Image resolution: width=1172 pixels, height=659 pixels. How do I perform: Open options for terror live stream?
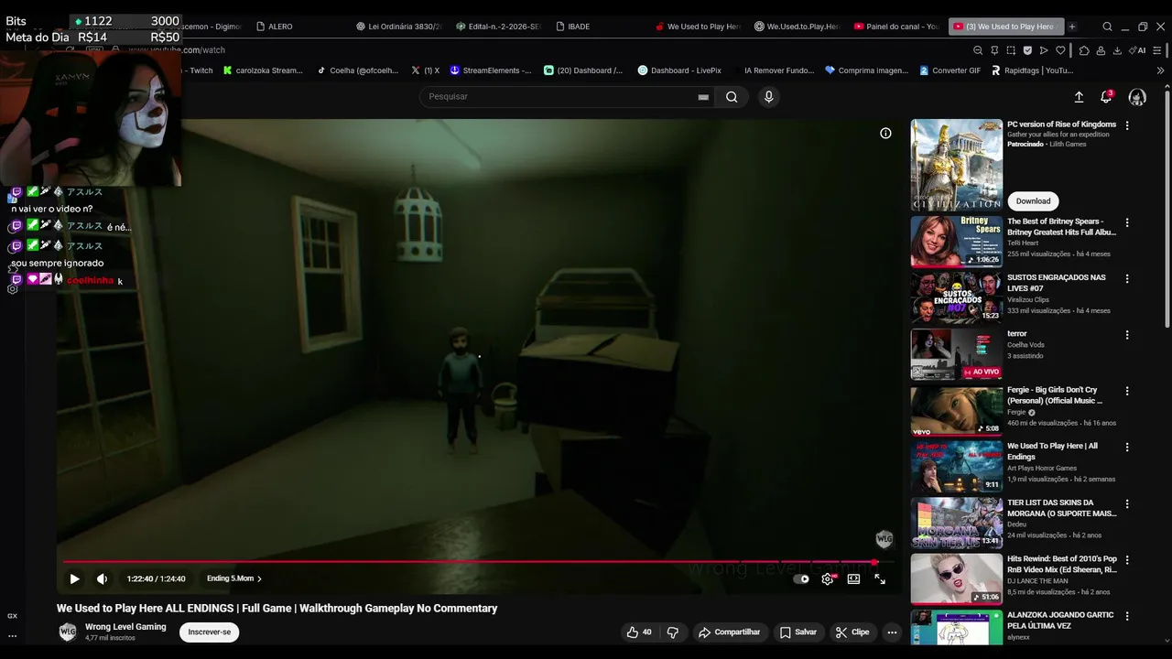(1127, 335)
